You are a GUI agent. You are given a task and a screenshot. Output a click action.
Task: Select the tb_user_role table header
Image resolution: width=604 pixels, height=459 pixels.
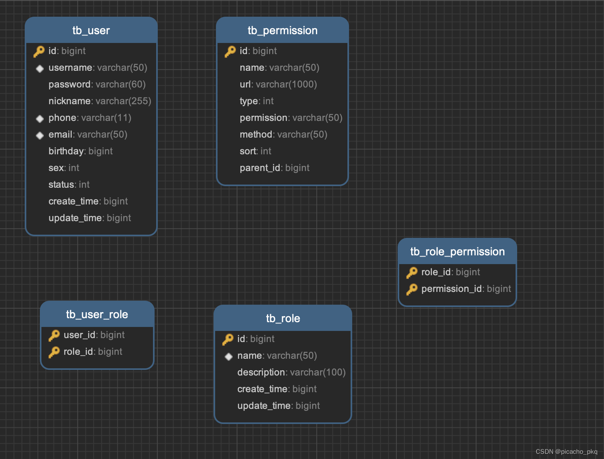[x=97, y=314]
